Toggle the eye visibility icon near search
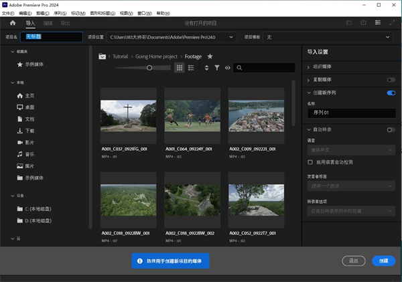 (x=228, y=68)
